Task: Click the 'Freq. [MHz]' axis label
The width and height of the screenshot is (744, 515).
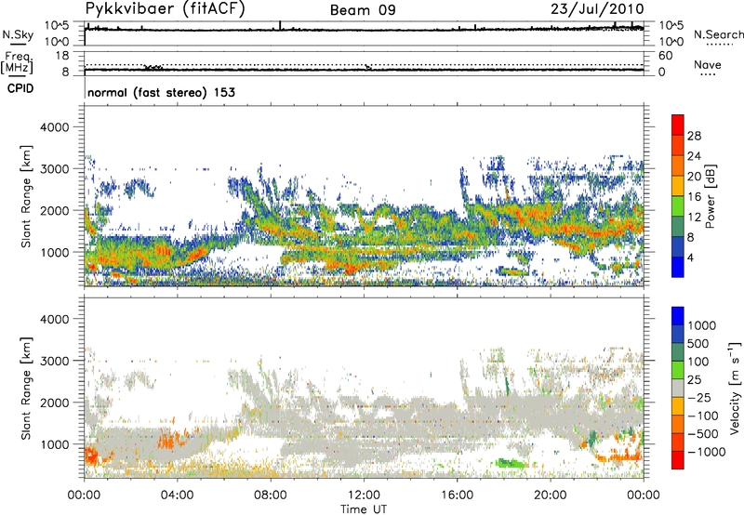Action: click(17, 62)
